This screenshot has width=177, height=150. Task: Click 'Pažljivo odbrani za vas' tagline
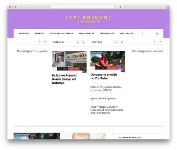[88, 22]
